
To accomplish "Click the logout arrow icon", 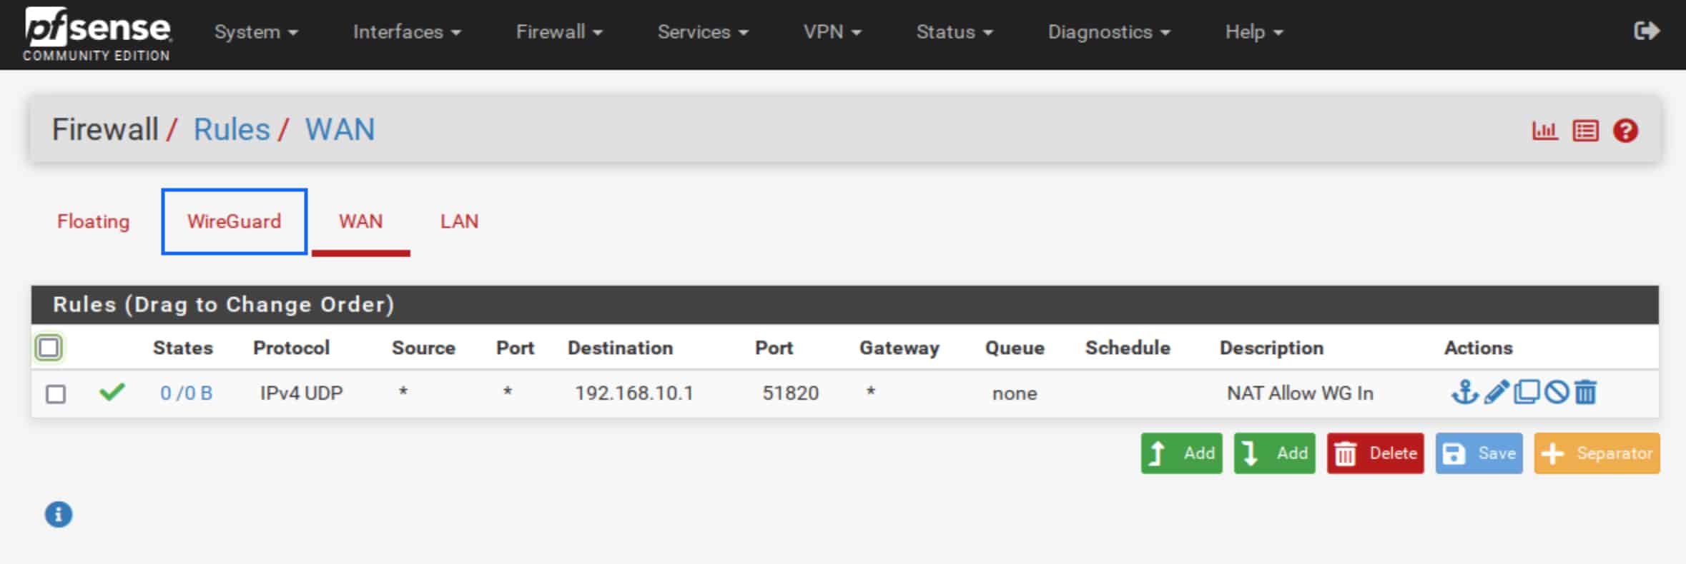I will (x=1647, y=31).
